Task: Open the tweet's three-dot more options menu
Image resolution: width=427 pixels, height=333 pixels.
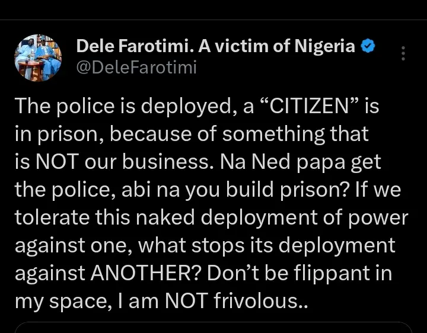Action: point(403,53)
